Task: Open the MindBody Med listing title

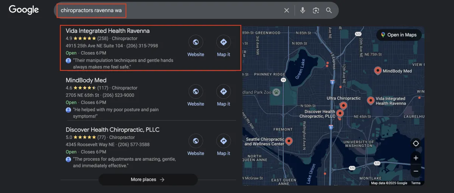Action: point(86,80)
